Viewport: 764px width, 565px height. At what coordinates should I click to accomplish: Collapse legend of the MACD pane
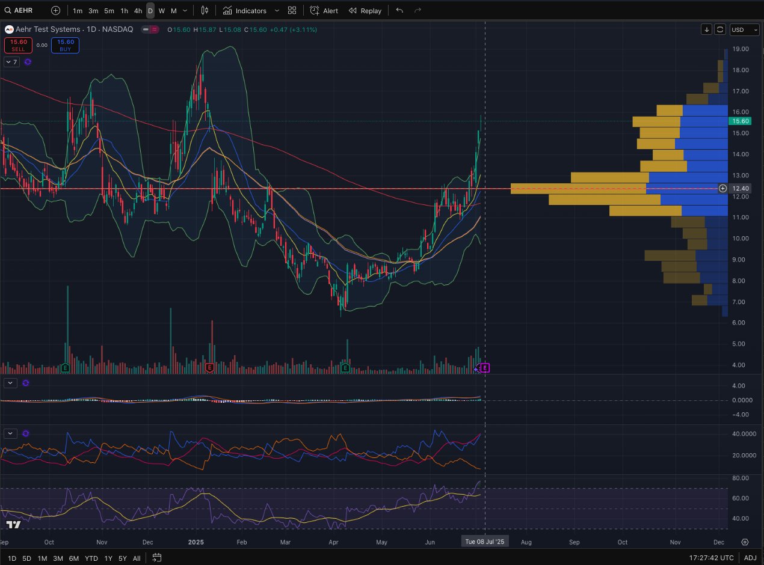pos(11,382)
